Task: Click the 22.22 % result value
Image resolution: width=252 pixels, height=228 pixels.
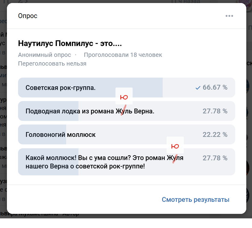Action: 215,135
